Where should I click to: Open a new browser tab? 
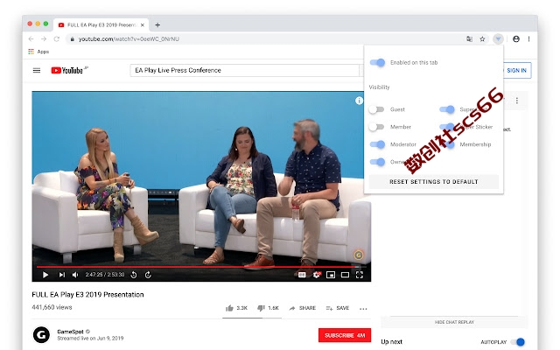click(157, 25)
